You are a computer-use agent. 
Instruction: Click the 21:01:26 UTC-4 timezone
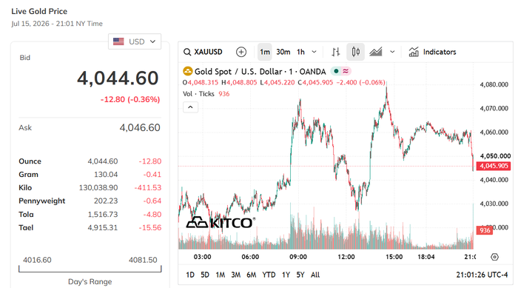point(482,275)
